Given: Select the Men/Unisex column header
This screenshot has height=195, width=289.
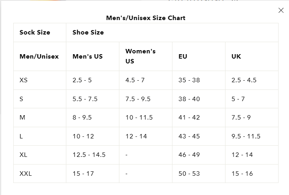Looking at the screenshot, I should click(x=39, y=57).
